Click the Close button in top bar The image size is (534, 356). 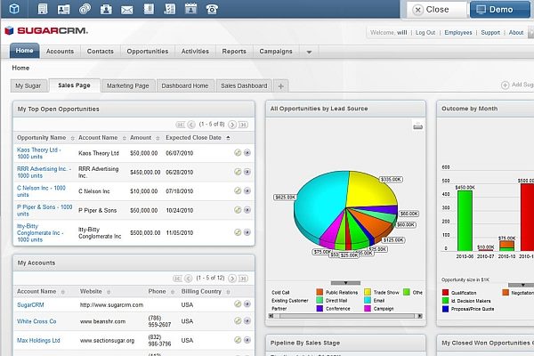pos(437,10)
